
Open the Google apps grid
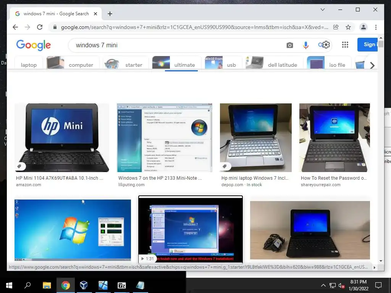click(x=345, y=45)
